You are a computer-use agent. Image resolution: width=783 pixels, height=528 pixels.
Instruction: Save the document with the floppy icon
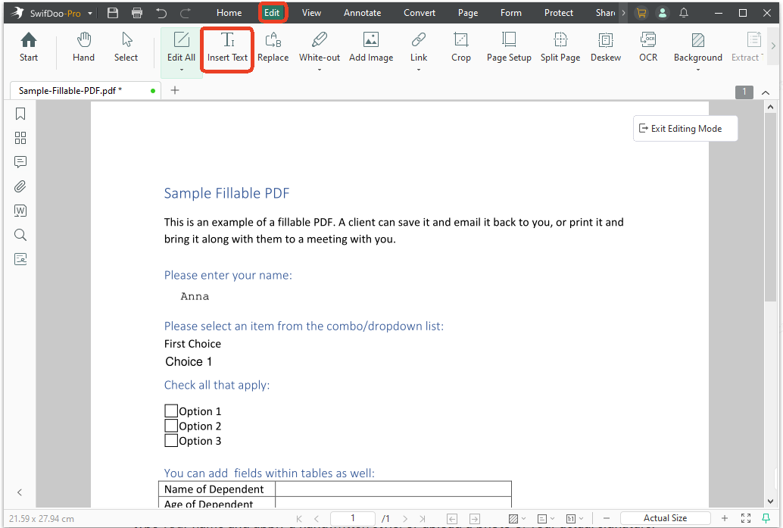(x=113, y=13)
